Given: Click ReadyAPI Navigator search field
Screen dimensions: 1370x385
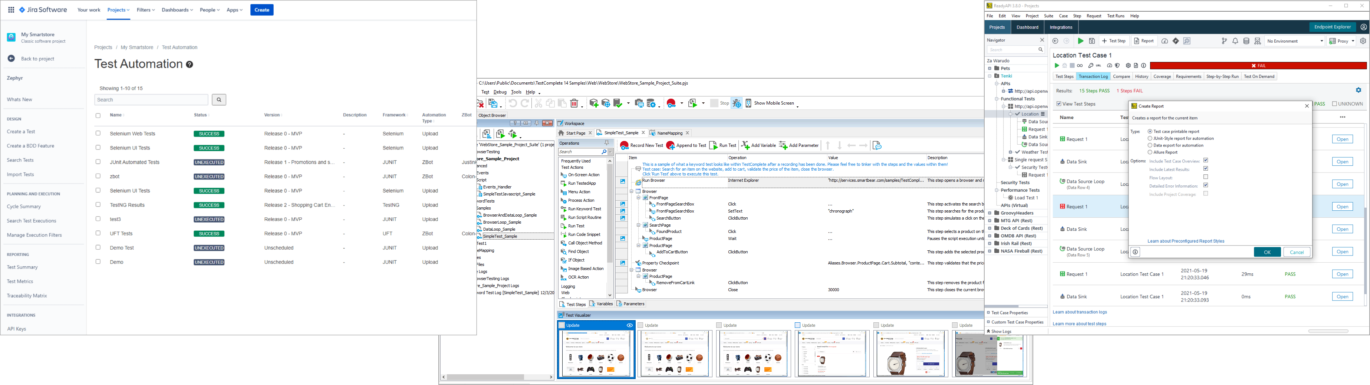Looking at the screenshot, I should pos(1016,49).
